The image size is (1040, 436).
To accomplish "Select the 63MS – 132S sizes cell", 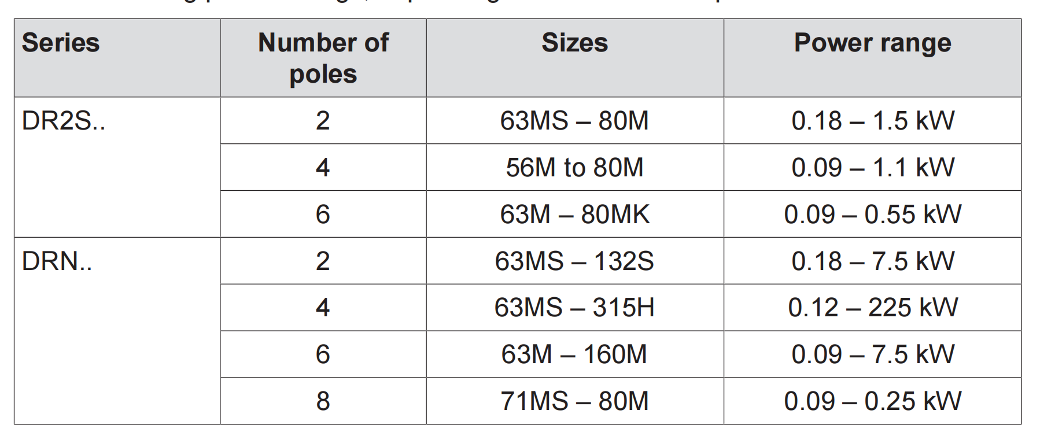I will pos(574,261).
